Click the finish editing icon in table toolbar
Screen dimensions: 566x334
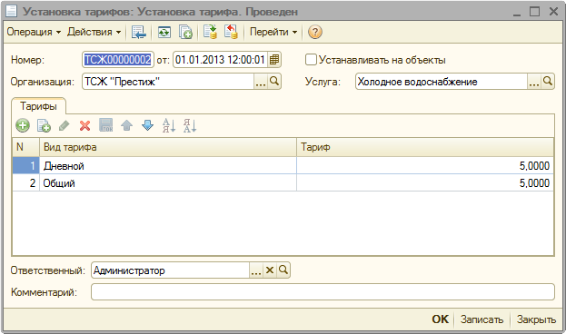click(105, 125)
